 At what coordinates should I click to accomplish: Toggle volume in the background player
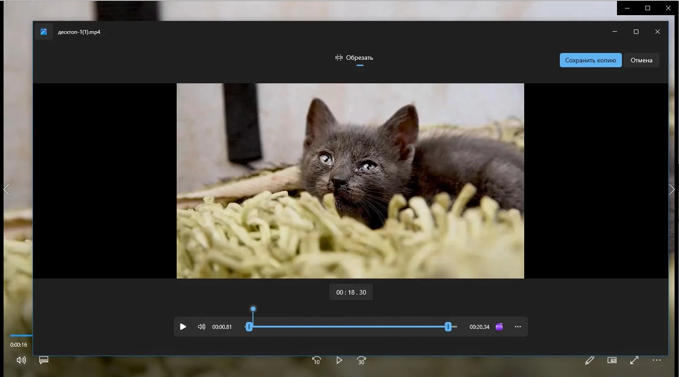click(21, 360)
